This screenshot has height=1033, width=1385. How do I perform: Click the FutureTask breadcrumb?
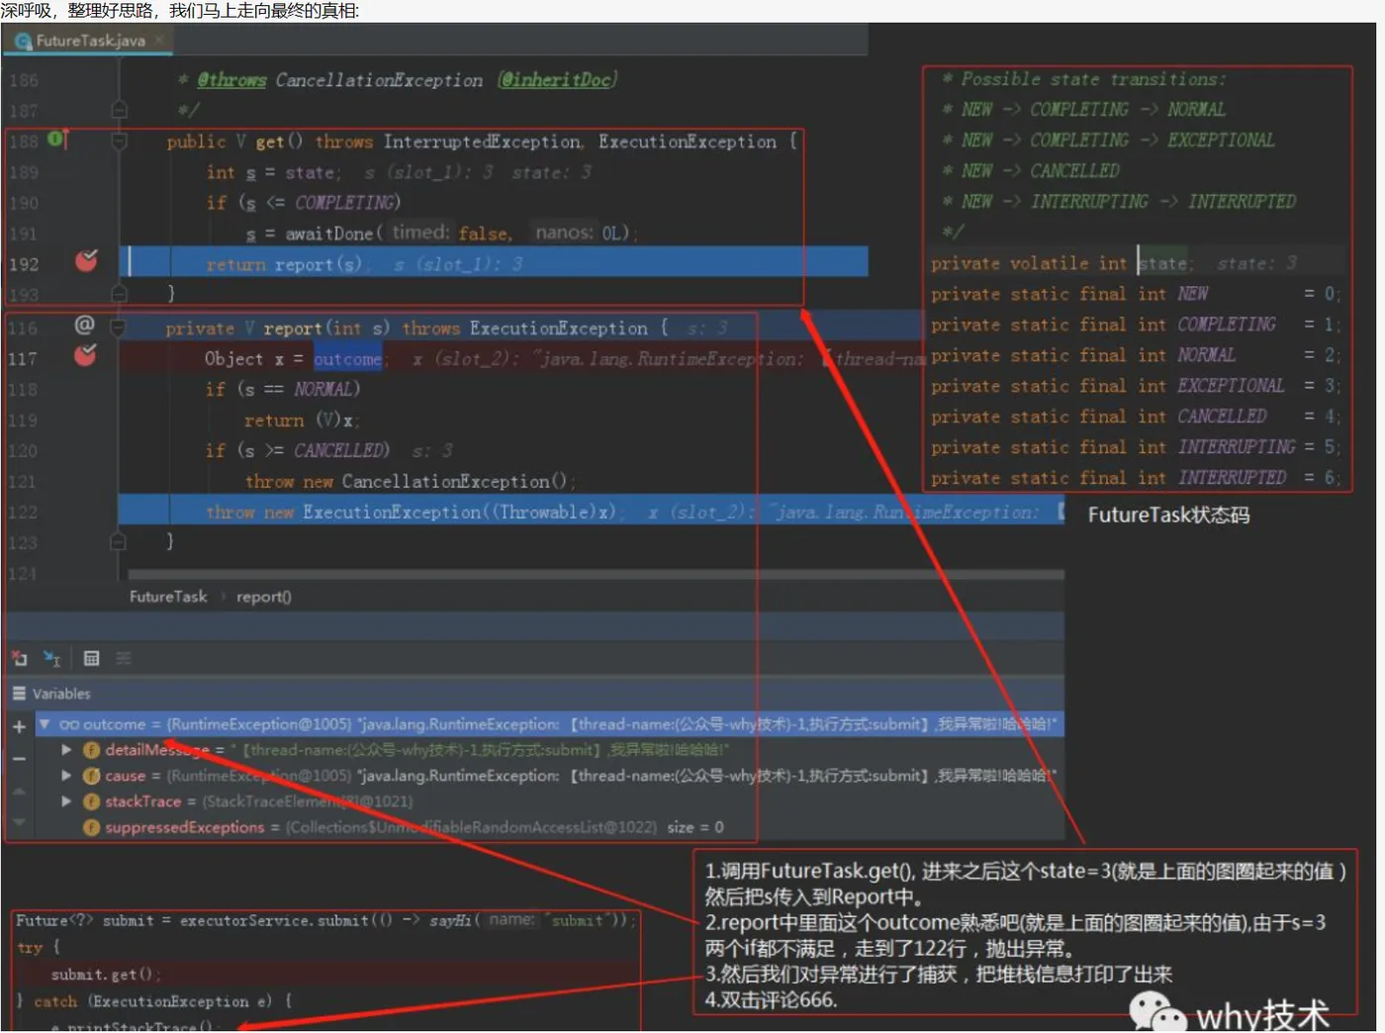click(x=168, y=597)
